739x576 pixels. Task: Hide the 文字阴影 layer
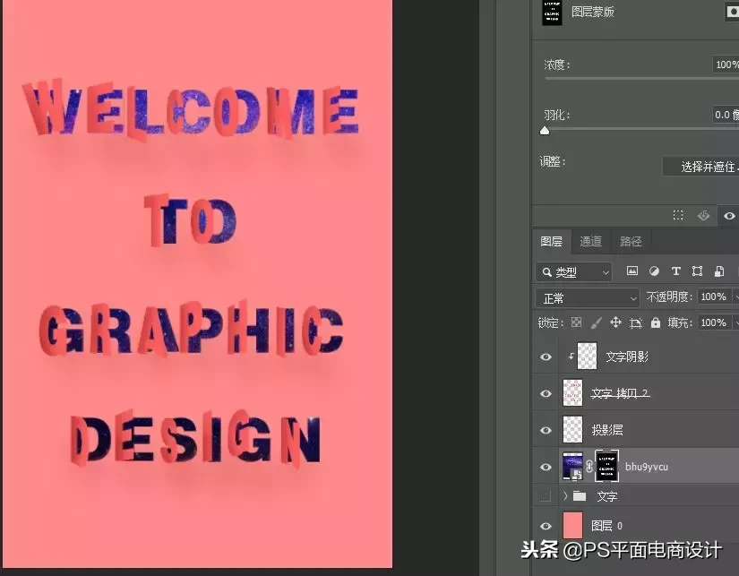tap(546, 357)
